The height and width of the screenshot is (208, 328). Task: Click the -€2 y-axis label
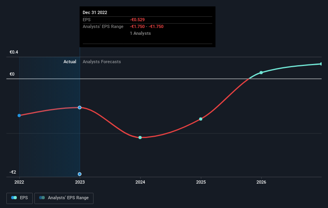pyautogui.click(x=13, y=172)
